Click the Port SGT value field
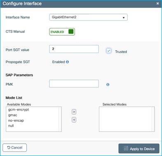 [74, 49]
